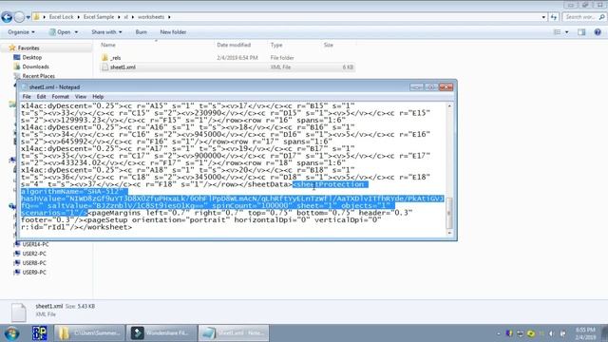Click the highlighted sheetProtection text

(x=330, y=184)
